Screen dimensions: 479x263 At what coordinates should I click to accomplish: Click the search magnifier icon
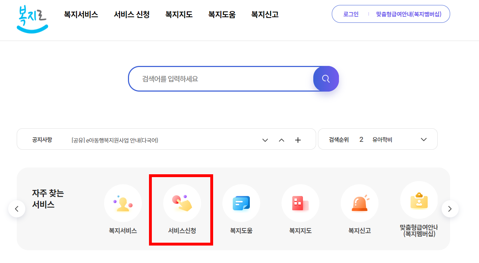click(326, 79)
